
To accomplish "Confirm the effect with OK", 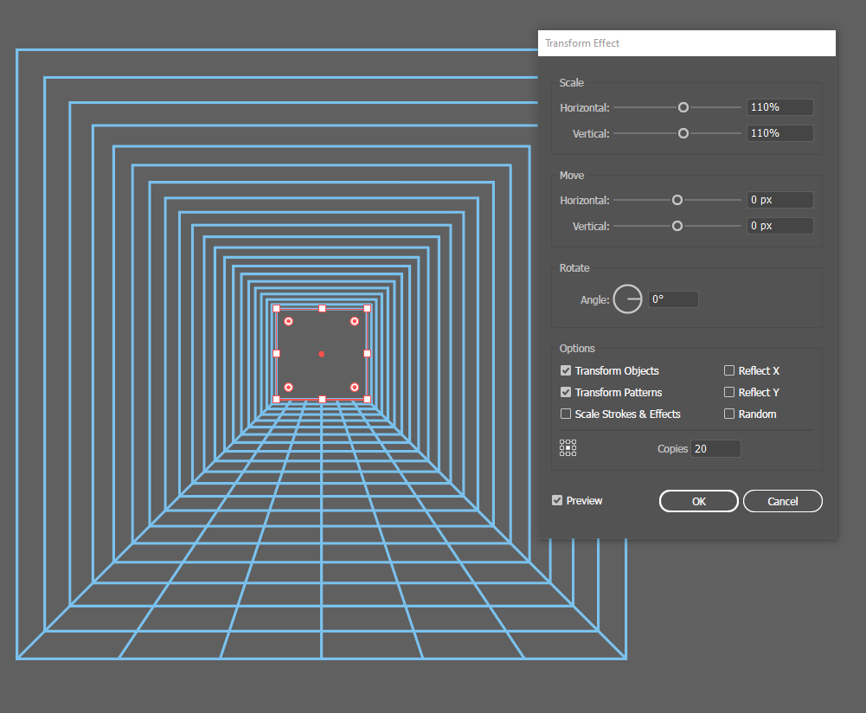I will [x=698, y=501].
